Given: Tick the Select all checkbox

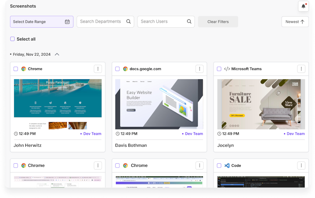Looking at the screenshot, I should pos(12,39).
